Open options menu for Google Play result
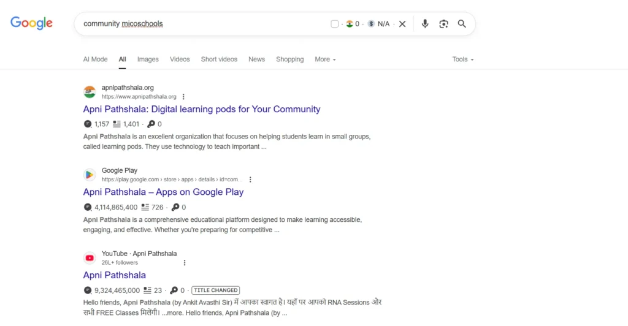 pos(250,180)
